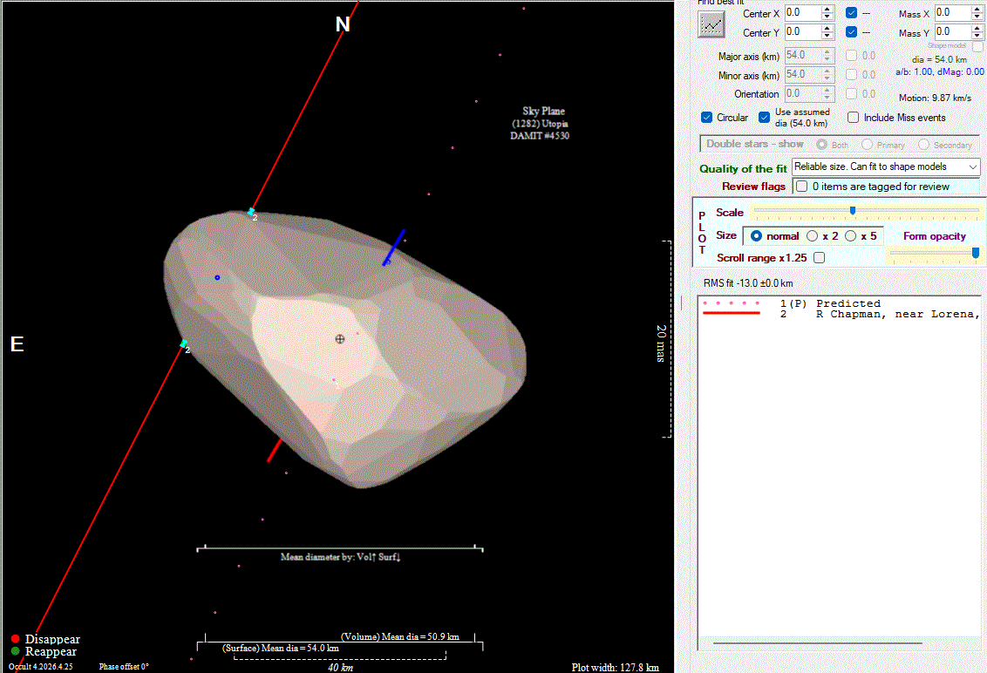Image resolution: width=987 pixels, height=673 pixels.
Task: Click the upper cyan chord endpoint marker labeled 2
Action: [251, 212]
